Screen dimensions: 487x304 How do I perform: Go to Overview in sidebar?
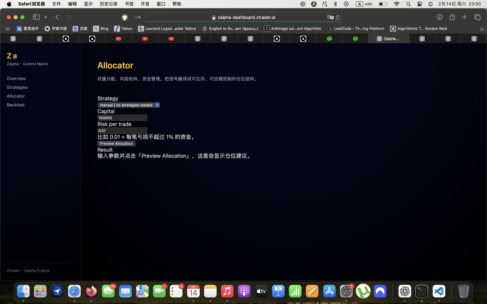click(17, 78)
